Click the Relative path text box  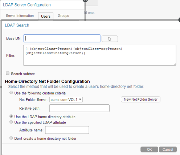point(79,108)
